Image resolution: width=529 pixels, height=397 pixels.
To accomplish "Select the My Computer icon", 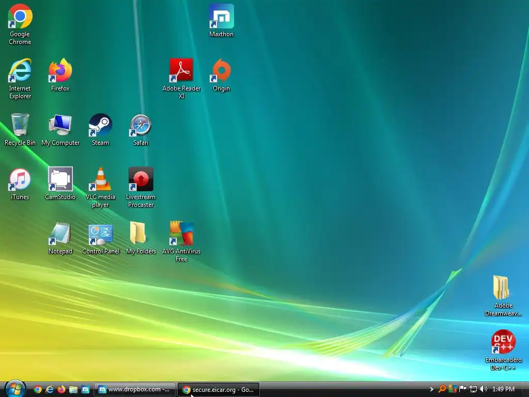I will click(x=60, y=129).
